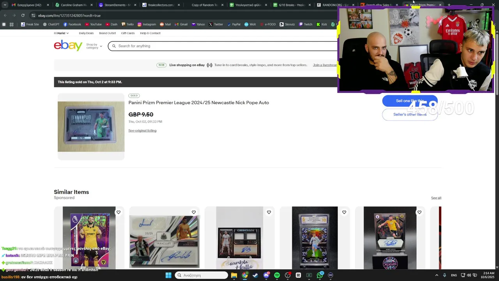Switch to the RANDOM.ORG tab
Viewport: 499px width, 281px height.
pyautogui.click(x=335, y=5)
